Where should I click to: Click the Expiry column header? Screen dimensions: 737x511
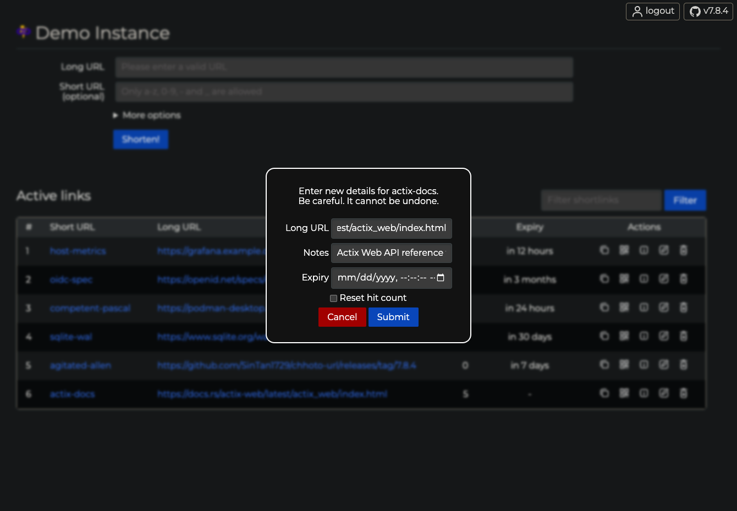[x=530, y=227]
